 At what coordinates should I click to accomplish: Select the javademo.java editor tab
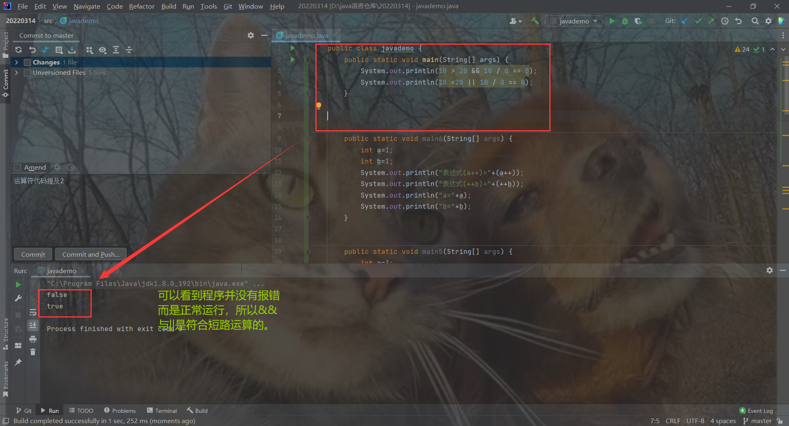click(x=306, y=35)
